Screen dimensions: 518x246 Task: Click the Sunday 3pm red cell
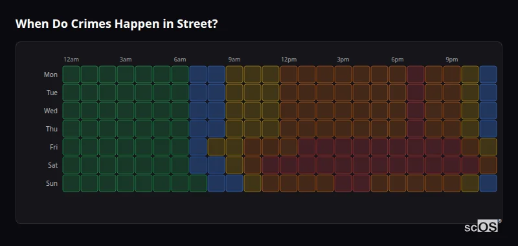pos(343,183)
